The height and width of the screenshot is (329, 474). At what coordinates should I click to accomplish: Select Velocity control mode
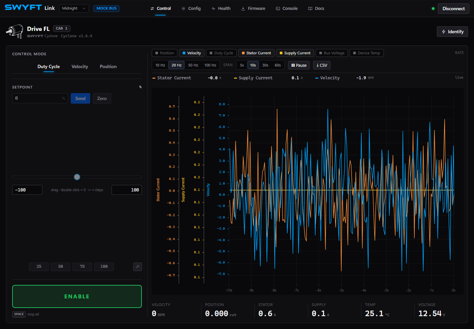point(80,66)
